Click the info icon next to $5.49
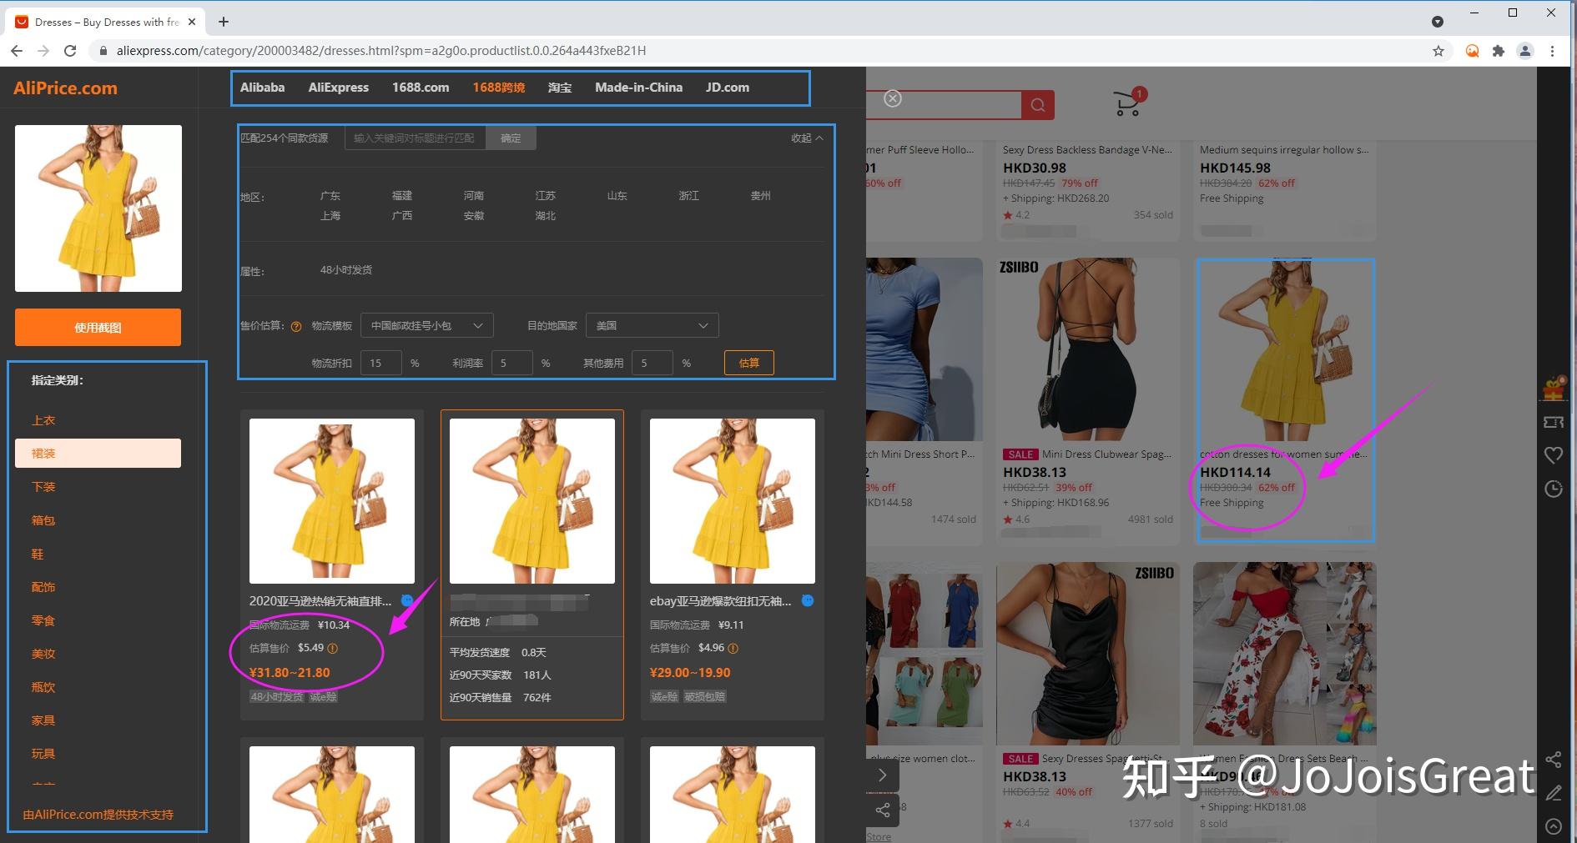1577x843 pixels. [x=333, y=649]
